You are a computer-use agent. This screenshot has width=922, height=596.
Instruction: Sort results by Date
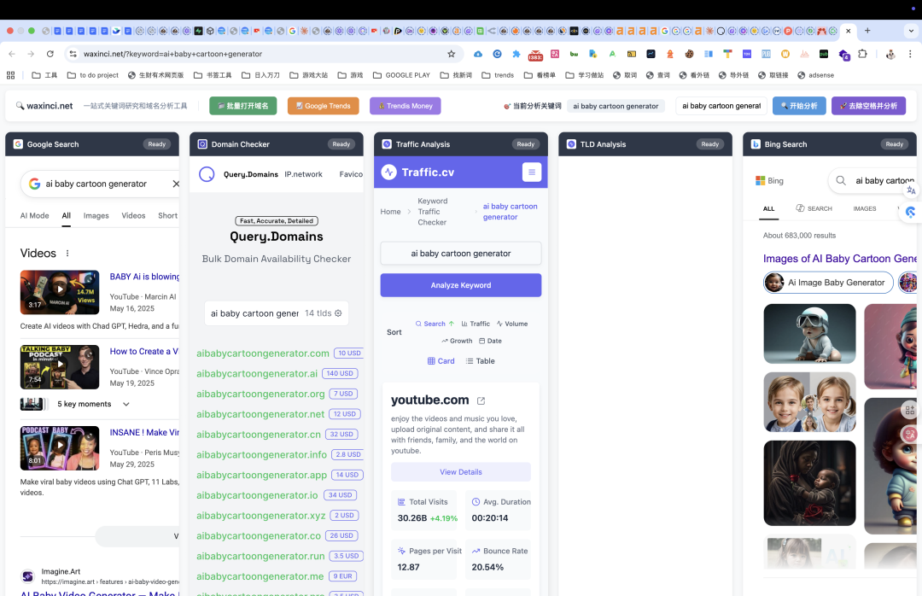(490, 341)
